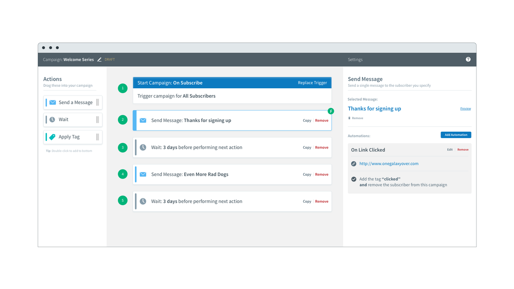
Task: Click the chain link icon beside the URL
Action: click(354, 164)
